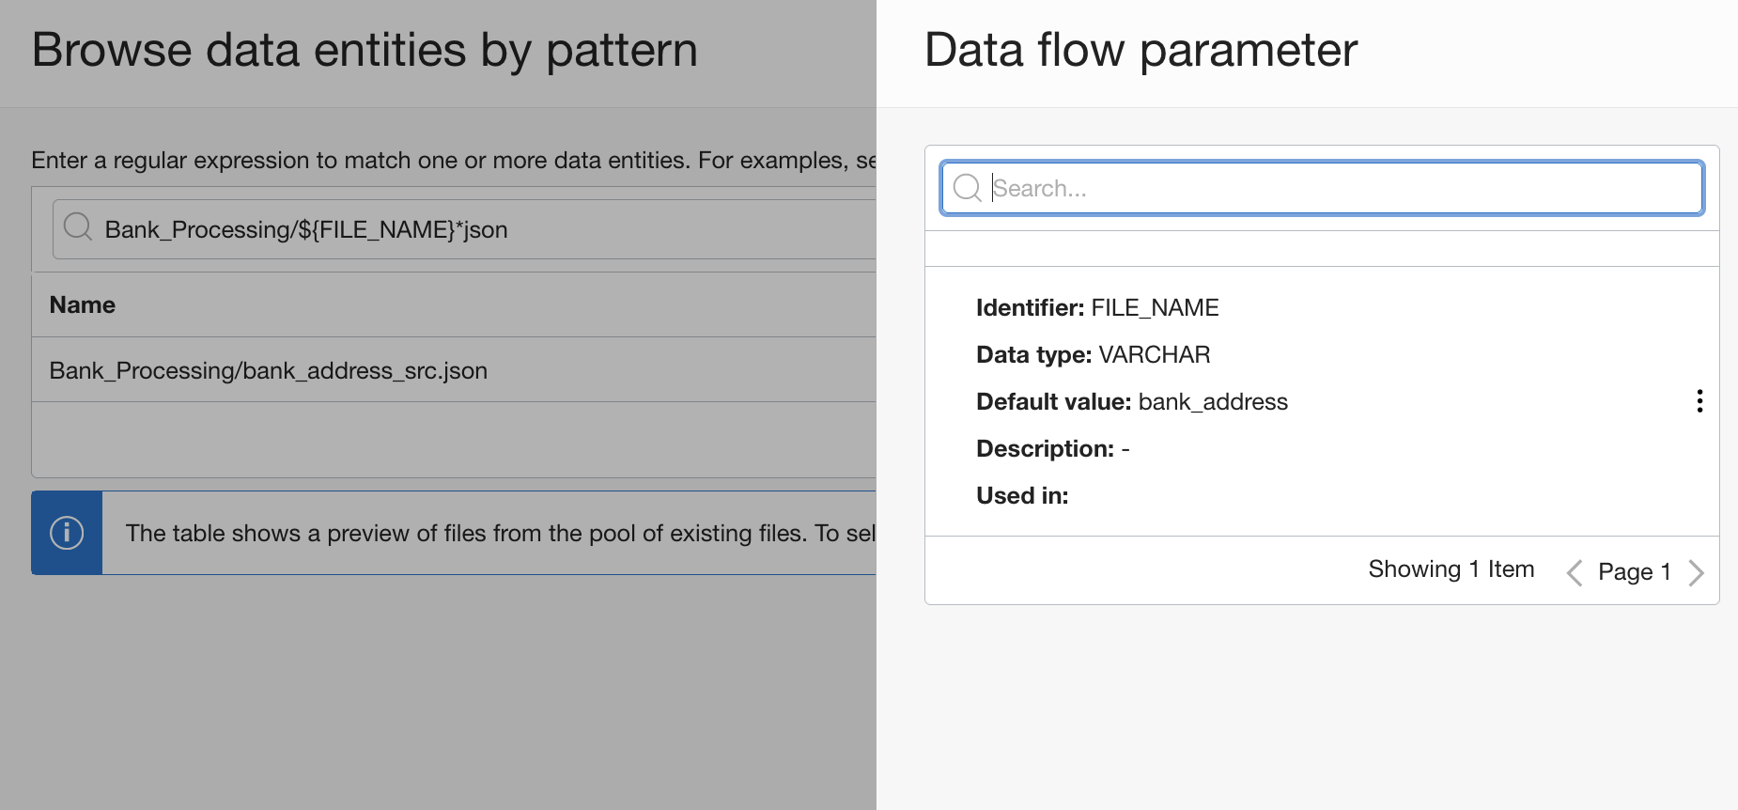1738x810 pixels.
Task: Click the Identifier: FILE_NAME text
Action: [1097, 307]
